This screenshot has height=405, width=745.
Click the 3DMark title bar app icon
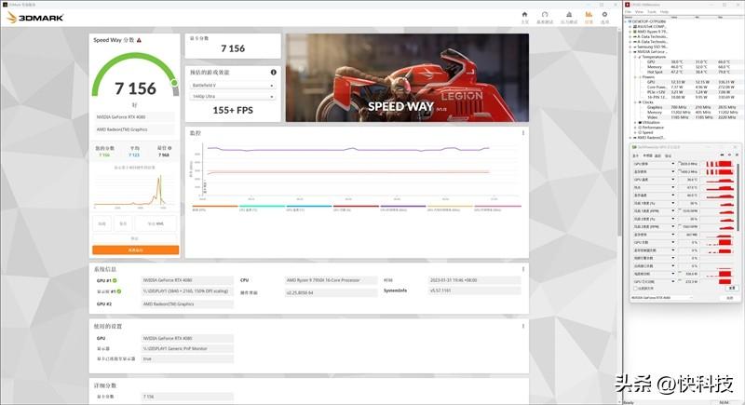click(5, 5)
